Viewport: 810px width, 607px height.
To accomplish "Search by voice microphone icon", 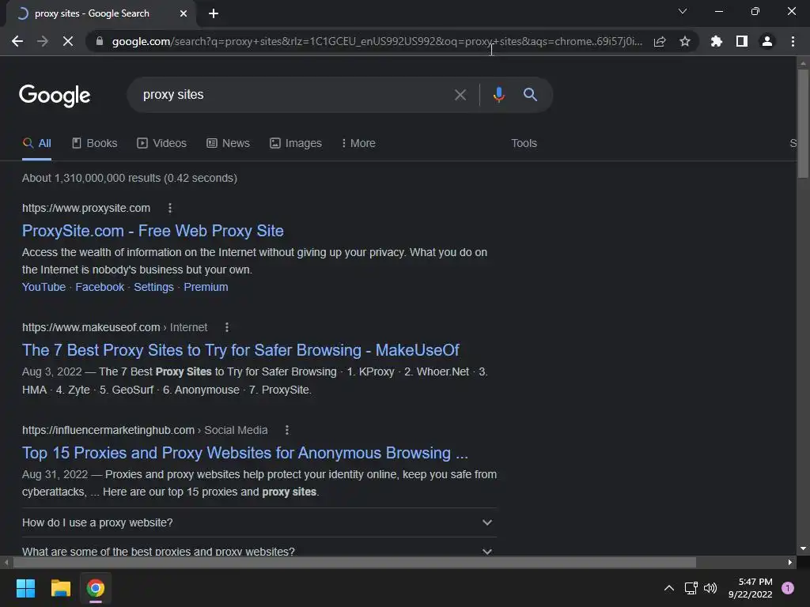I will 498,95.
